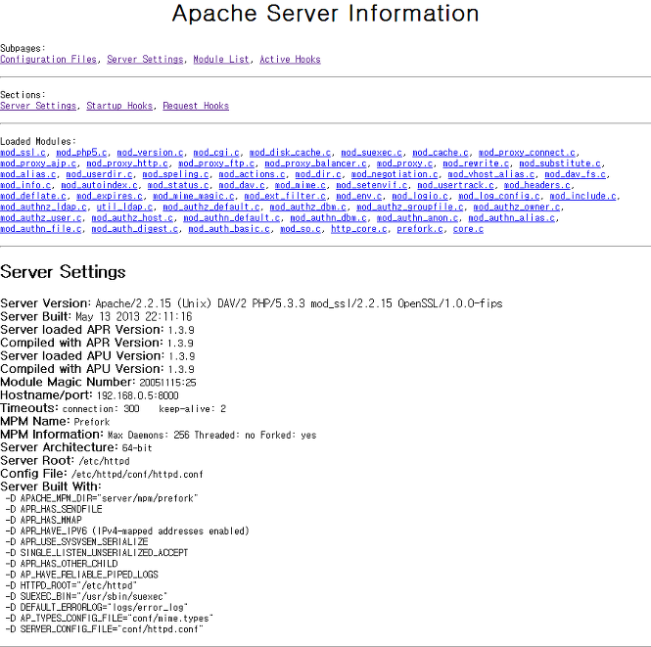Screen dimensions: 651x647
Task: Follow the util_ldap.c link
Action: coord(124,207)
